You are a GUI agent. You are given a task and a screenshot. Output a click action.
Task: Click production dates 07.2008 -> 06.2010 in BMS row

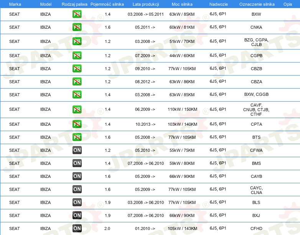pyautogui.click(x=146, y=163)
